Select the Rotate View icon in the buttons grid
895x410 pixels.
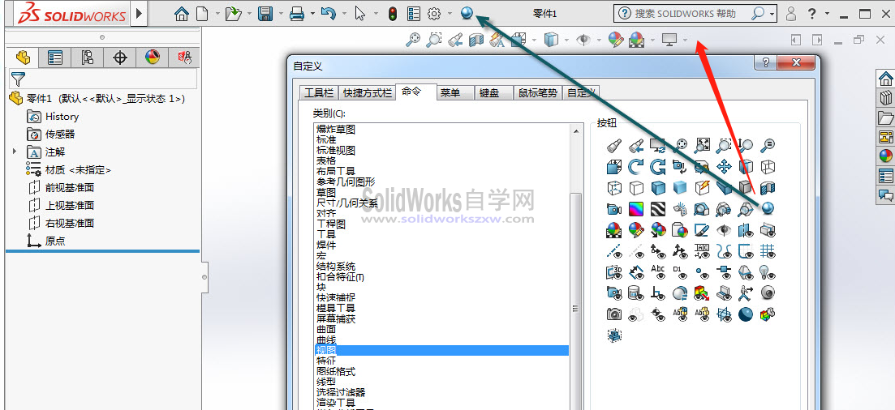click(x=635, y=166)
